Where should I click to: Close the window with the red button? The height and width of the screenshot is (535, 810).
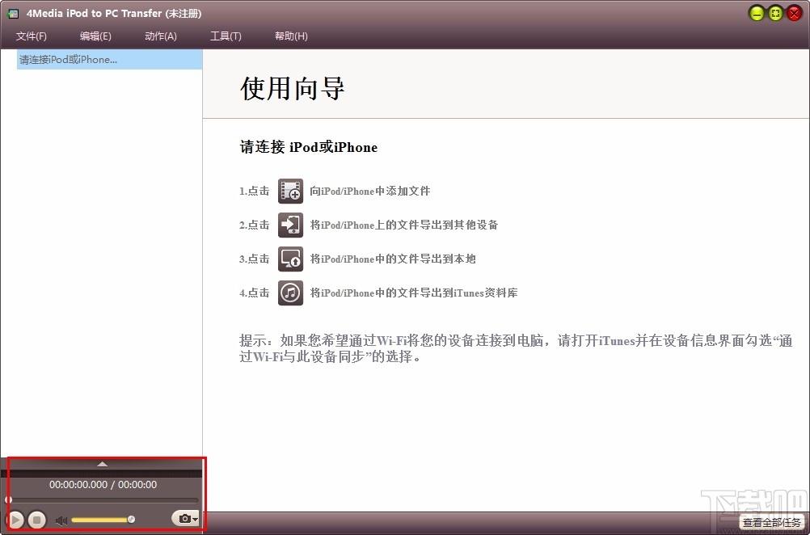[x=794, y=14]
